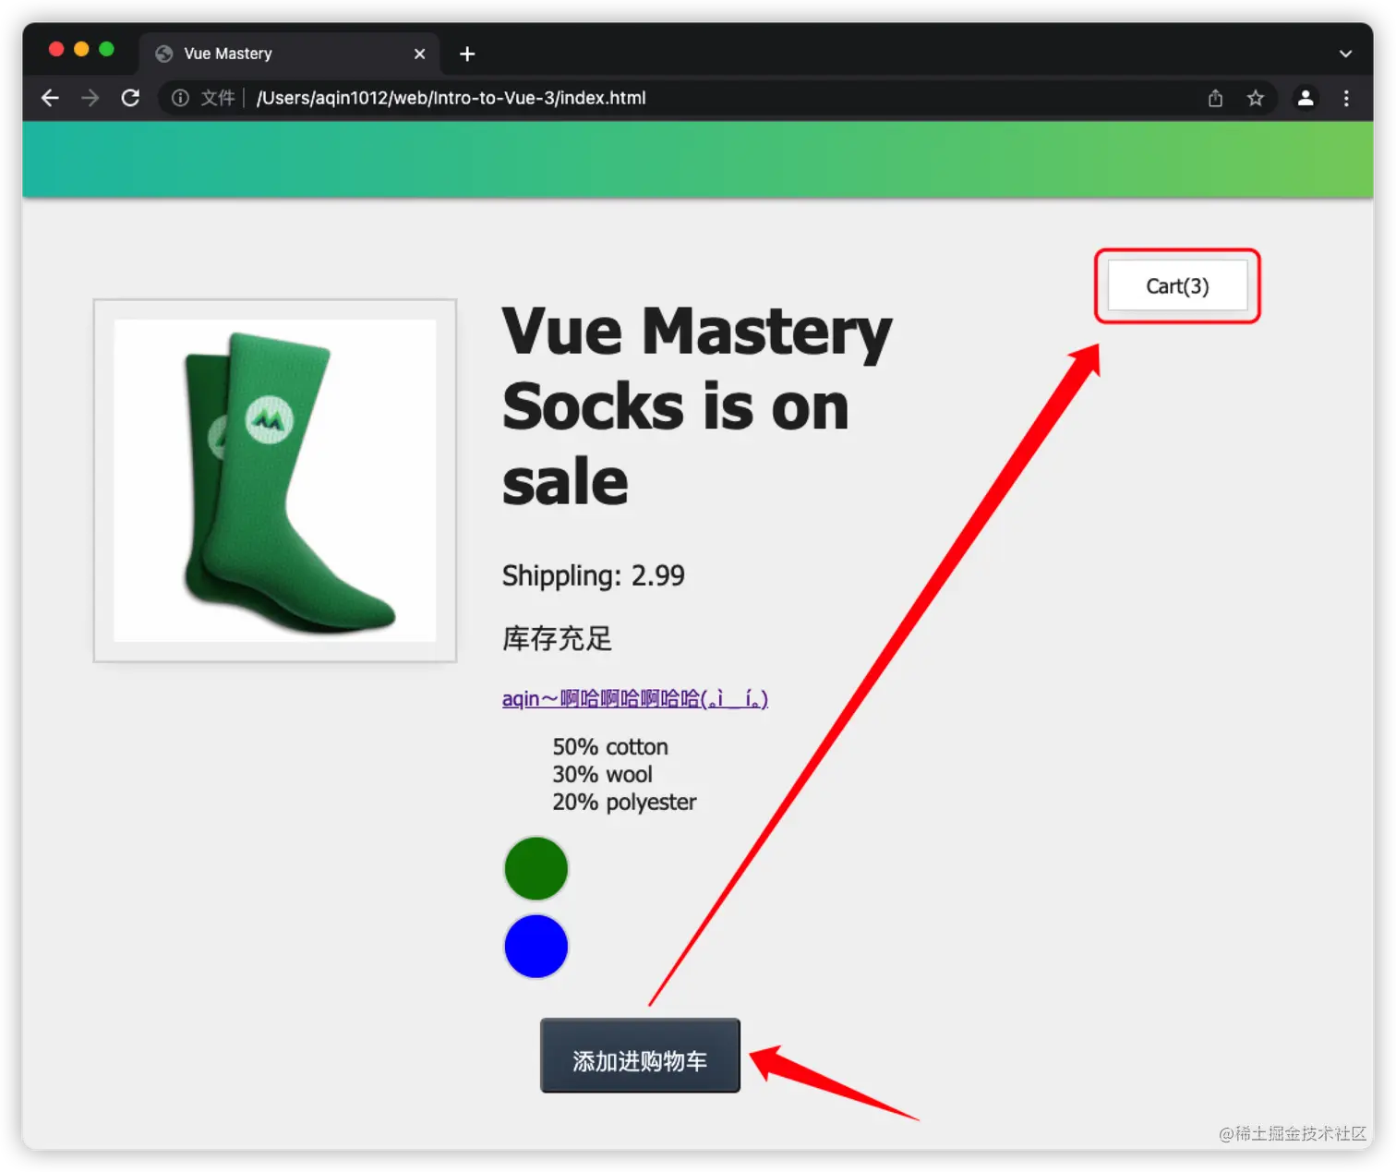The height and width of the screenshot is (1172, 1396).
Task: Open the Chrome three-dot menu
Action: tap(1346, 98)
